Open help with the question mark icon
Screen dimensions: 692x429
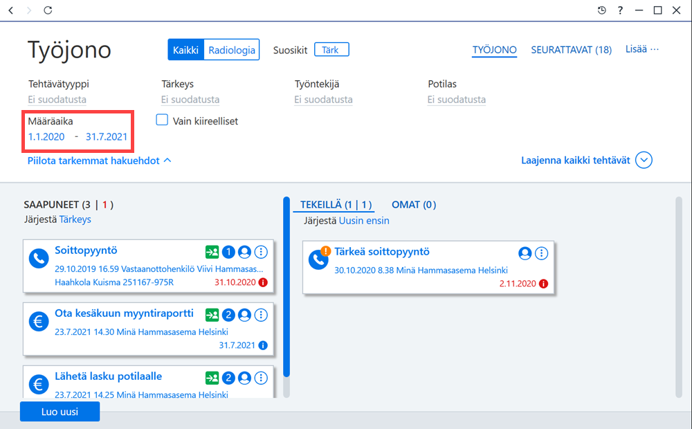tap(620, 10)
